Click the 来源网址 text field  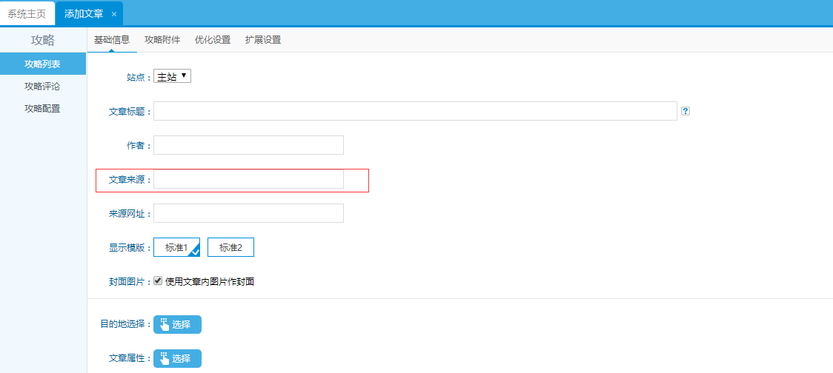pos(248,213)
